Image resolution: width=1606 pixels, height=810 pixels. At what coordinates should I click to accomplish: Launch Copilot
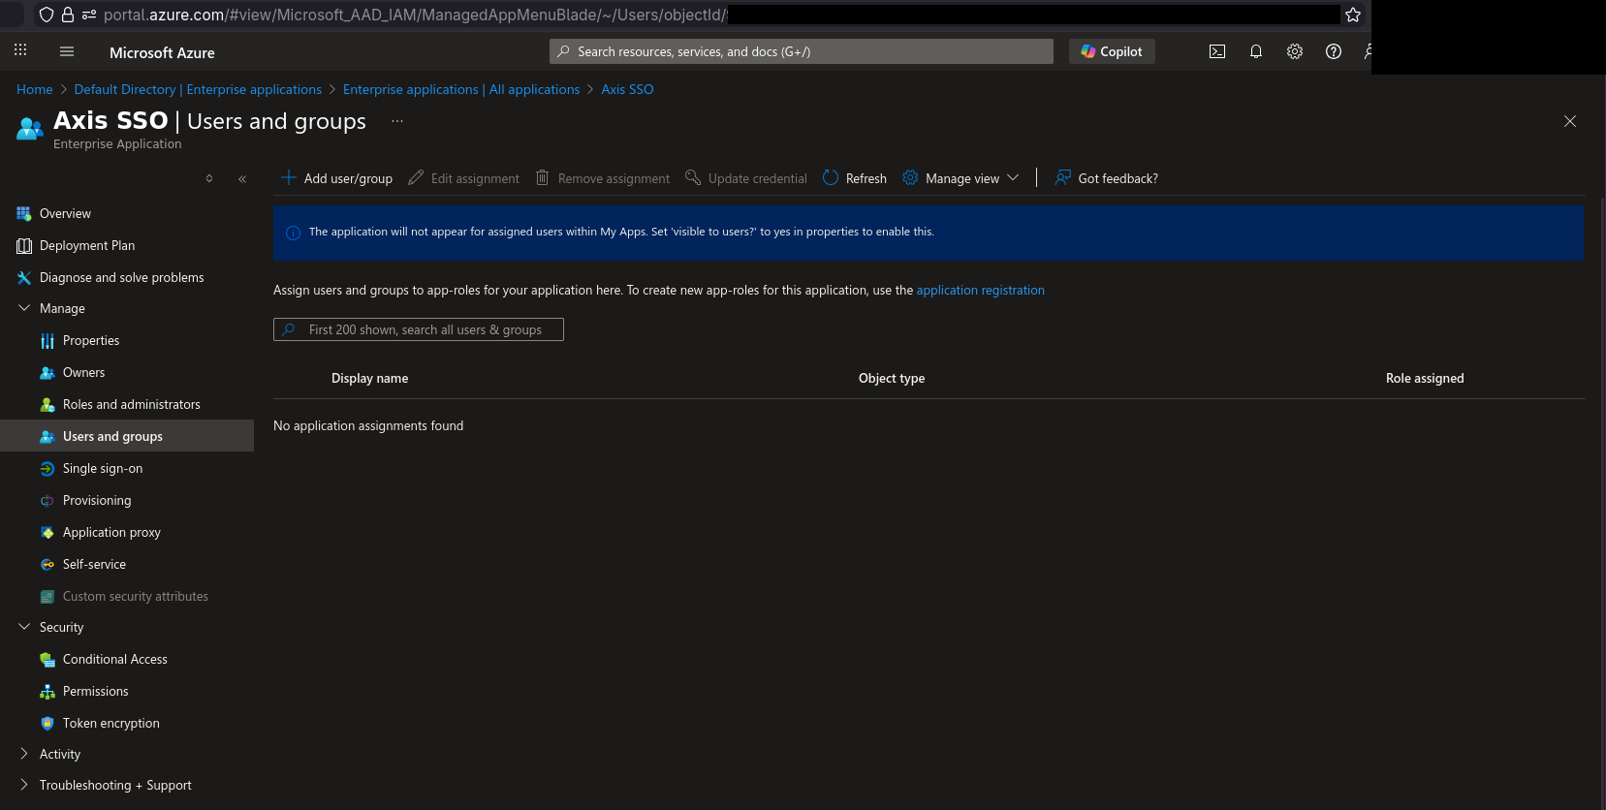1112,51
